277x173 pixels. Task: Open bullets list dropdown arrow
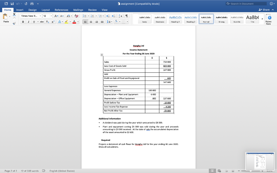click(x=88, y=16)
